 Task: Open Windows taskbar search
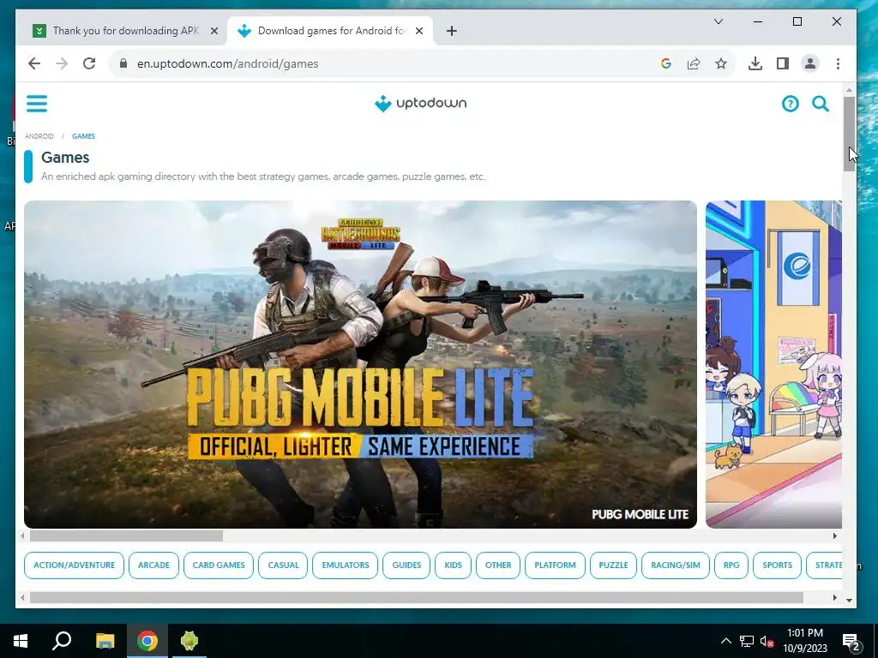[x=62, y=641]
